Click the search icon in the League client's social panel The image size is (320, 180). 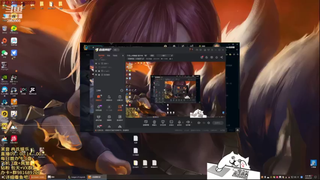(x=238, y=54)
